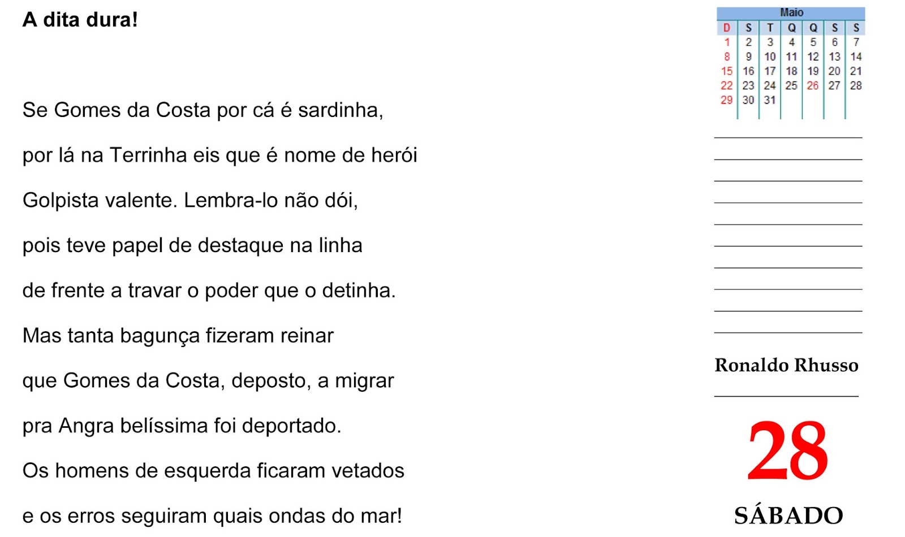
Task: Click date 10 in the calendar grid
Action: pyautogui.click(x=769, y=57)
